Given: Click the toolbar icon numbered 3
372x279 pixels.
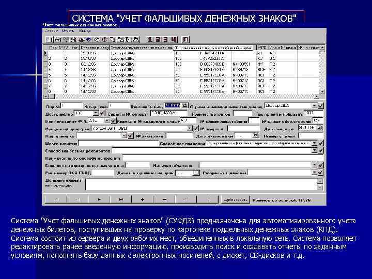Looking at the screenshot, I should 166,40.
